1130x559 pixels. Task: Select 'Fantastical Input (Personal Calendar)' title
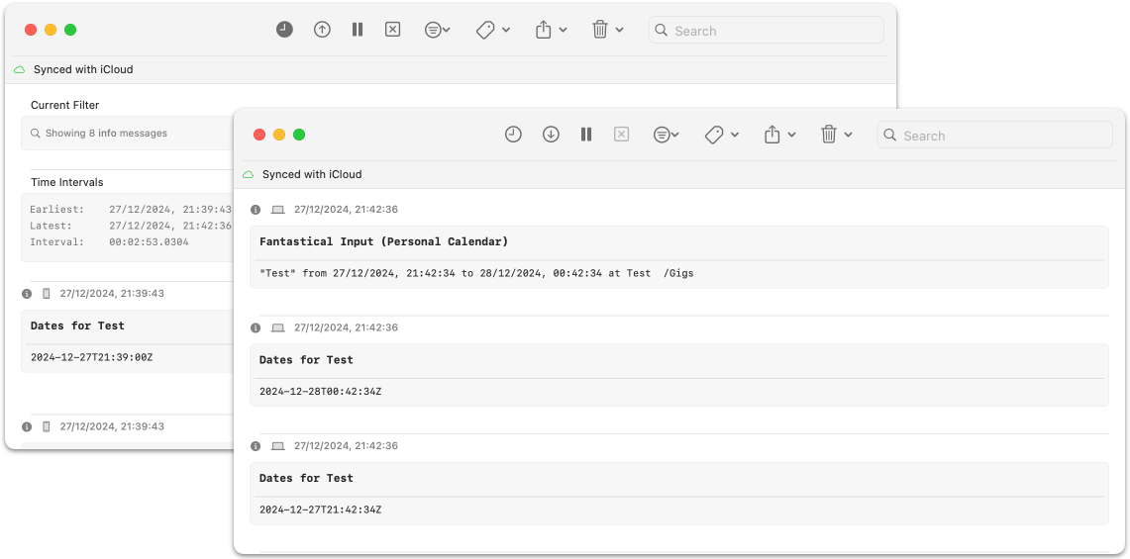[383, 242]
